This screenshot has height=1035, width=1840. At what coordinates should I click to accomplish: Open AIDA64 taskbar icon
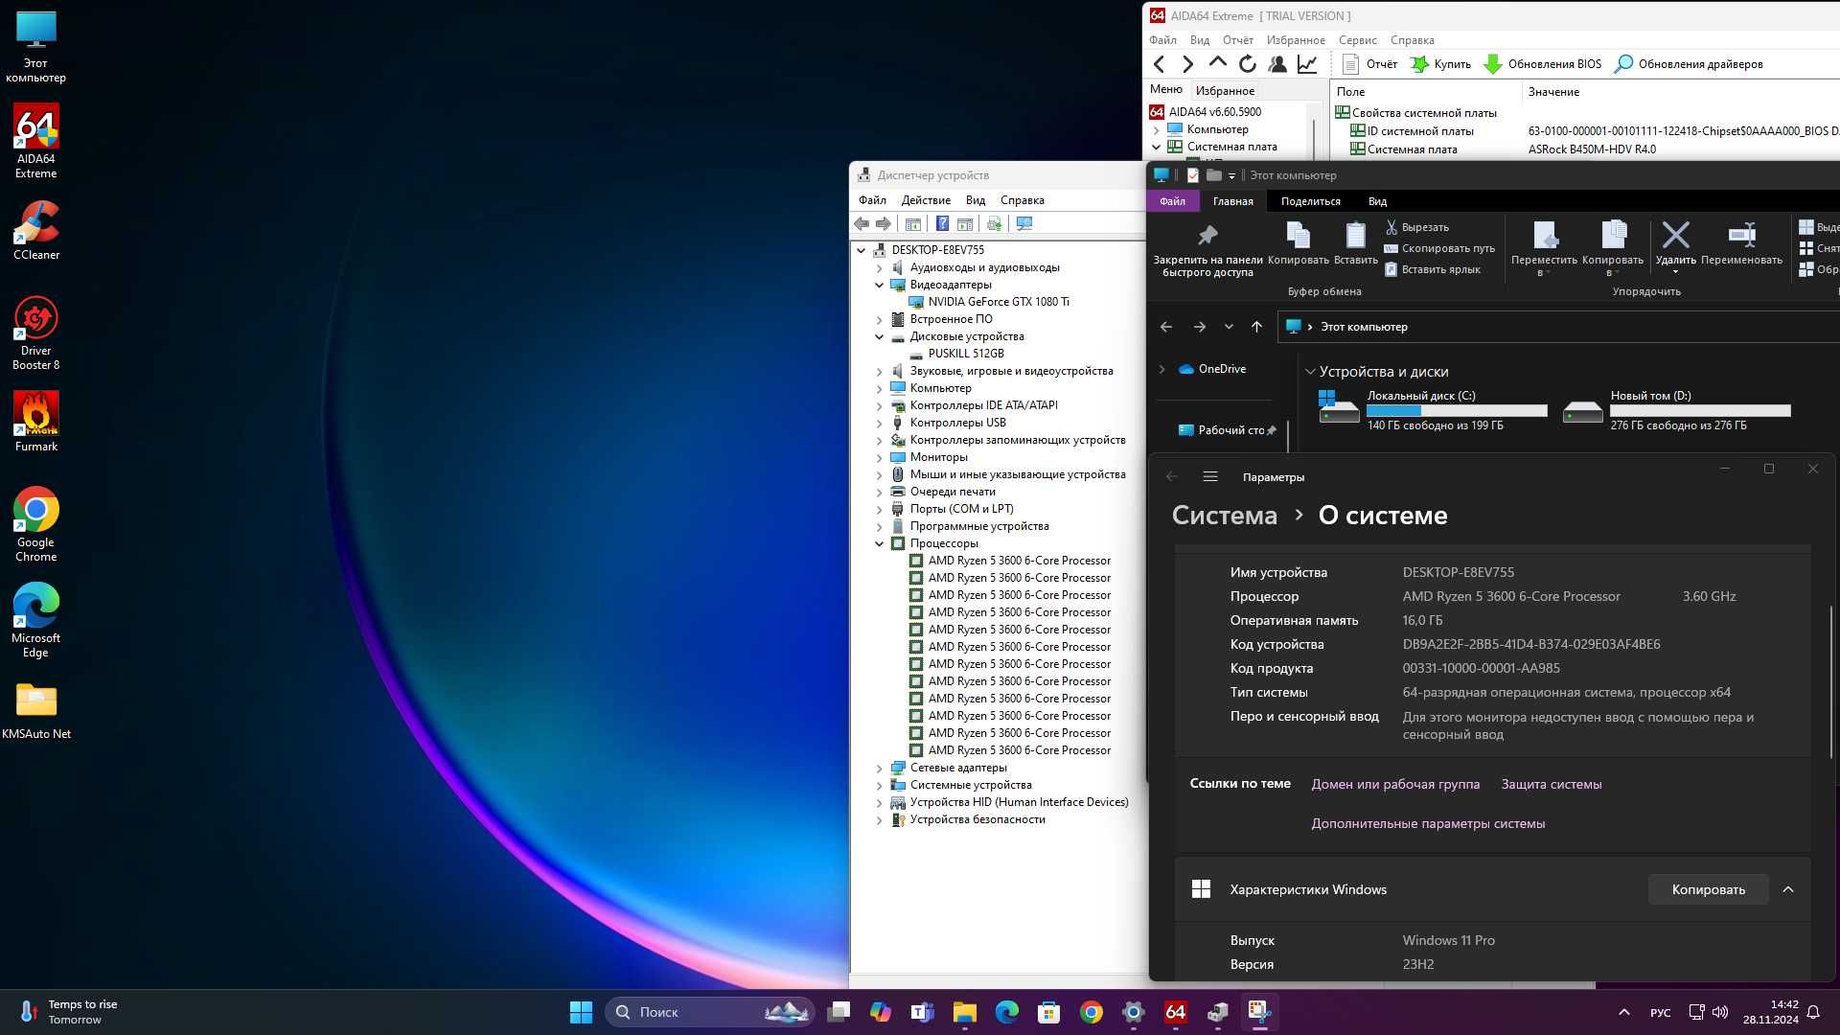click(1175, 1012)
